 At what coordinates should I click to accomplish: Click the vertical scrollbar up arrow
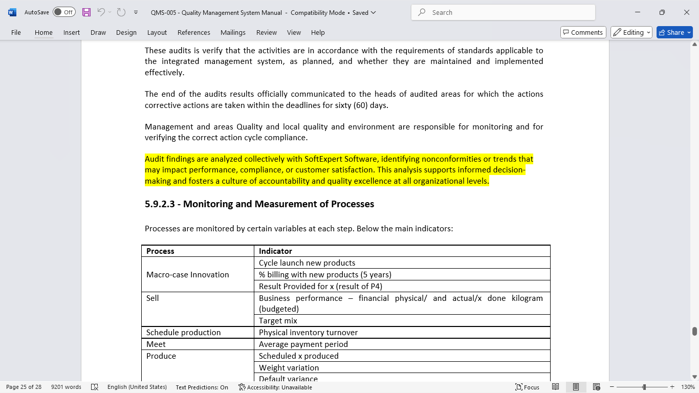click(694, 45)
